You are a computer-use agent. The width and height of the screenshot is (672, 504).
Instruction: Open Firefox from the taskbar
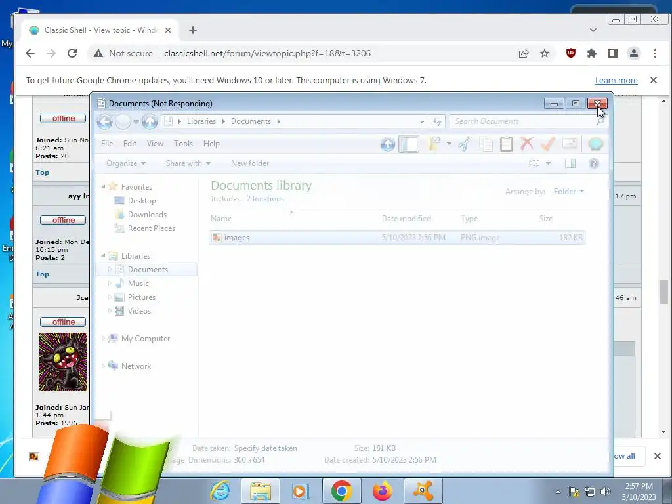coord(383,491)
